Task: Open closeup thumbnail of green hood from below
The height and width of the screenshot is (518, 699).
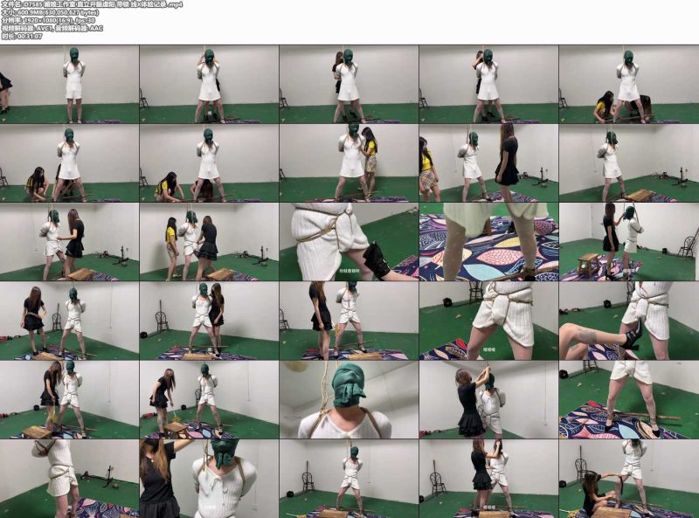Action: coord(349,400)
